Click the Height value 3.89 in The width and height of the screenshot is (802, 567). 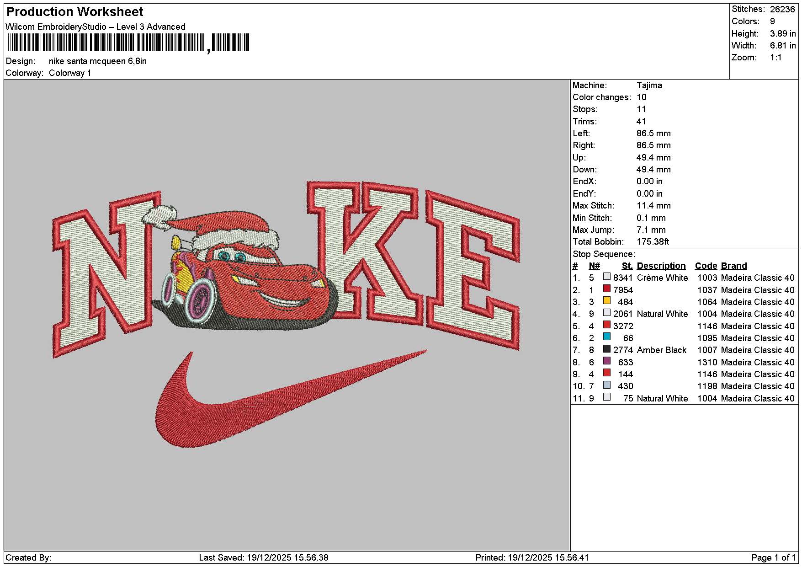(x=783, y=34)
